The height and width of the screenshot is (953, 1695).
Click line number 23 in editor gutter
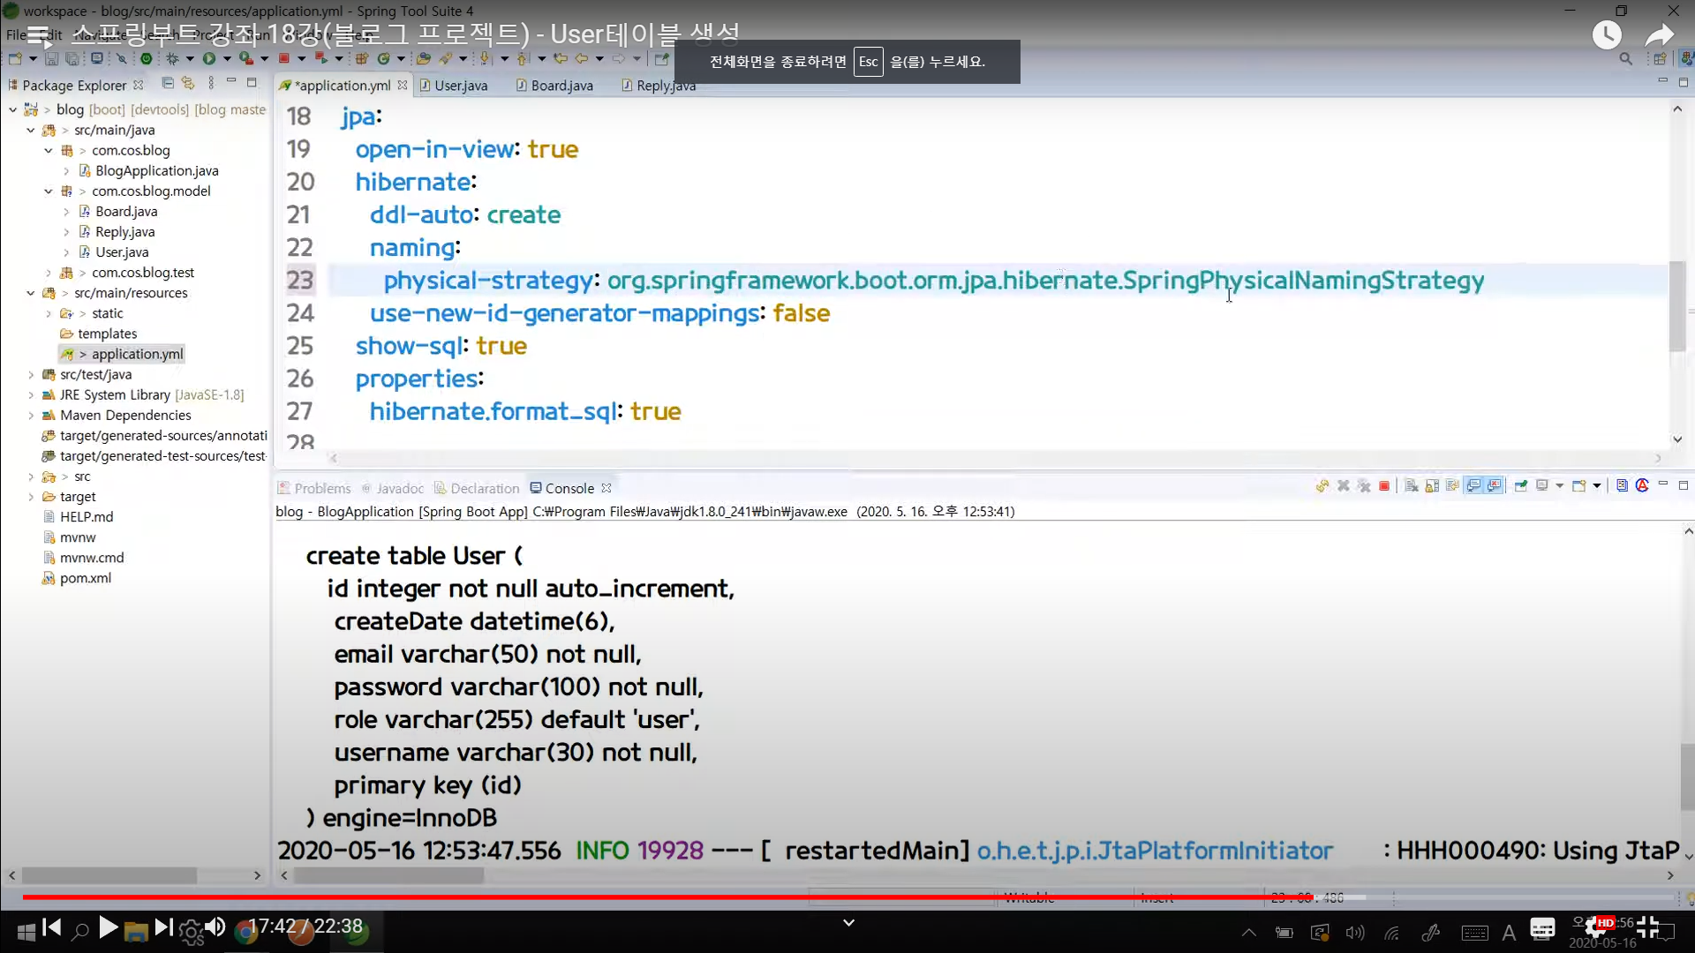click(299, 281)
